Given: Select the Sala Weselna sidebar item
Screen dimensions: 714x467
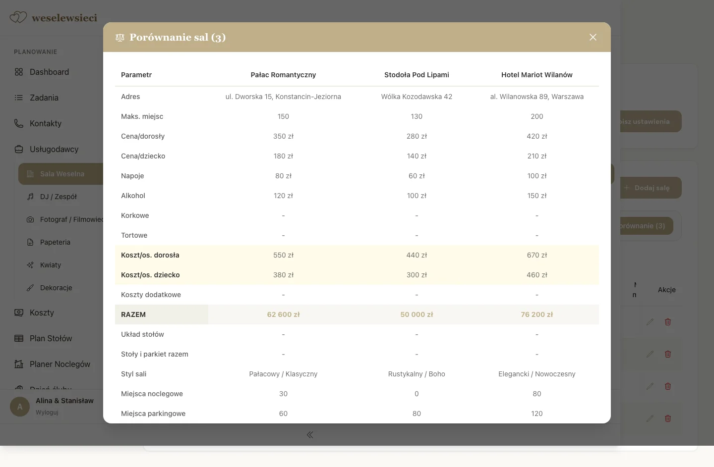Looking at the screenshot, I should click(61, 174).
